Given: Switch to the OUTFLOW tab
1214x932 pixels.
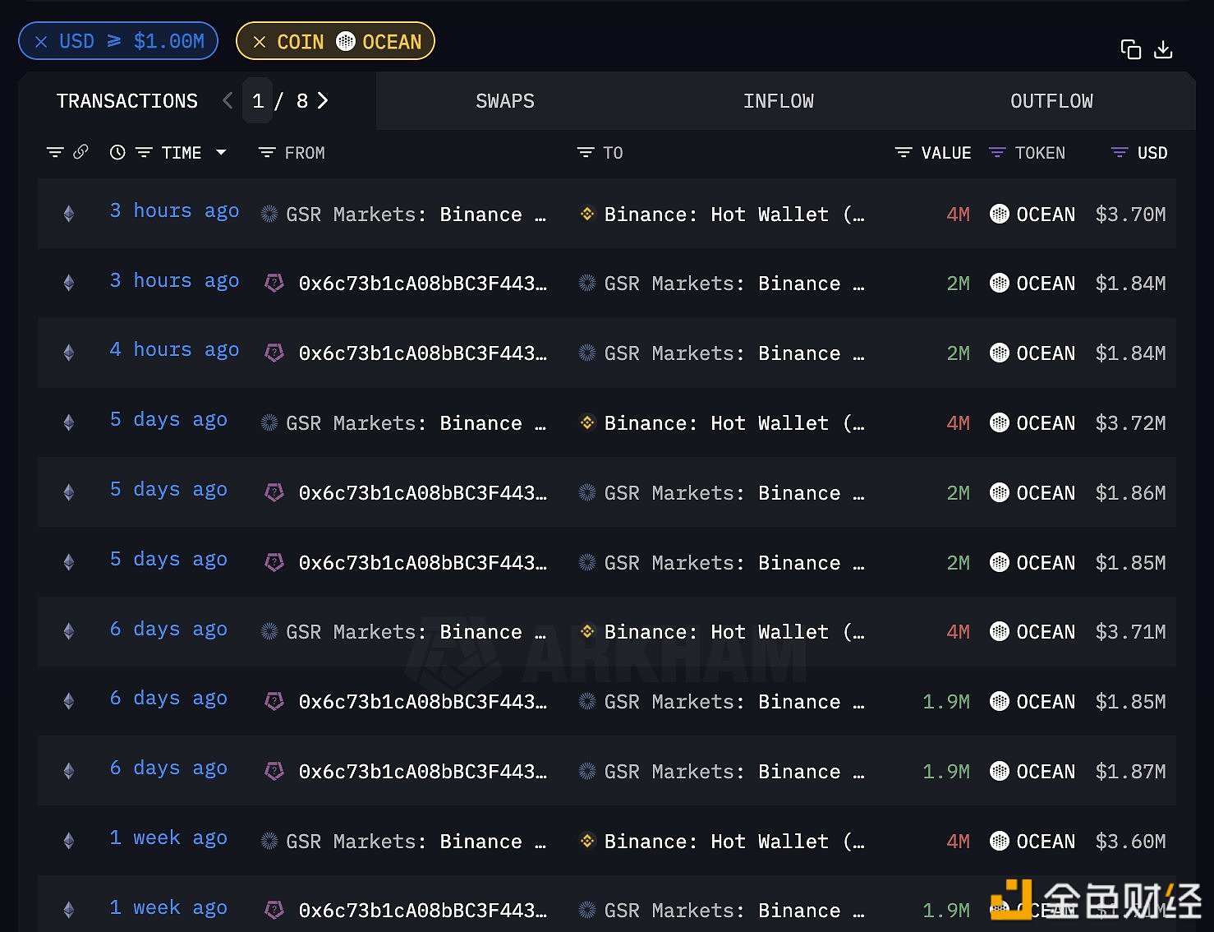Looking at the screenshot, I should [1051, 101].
